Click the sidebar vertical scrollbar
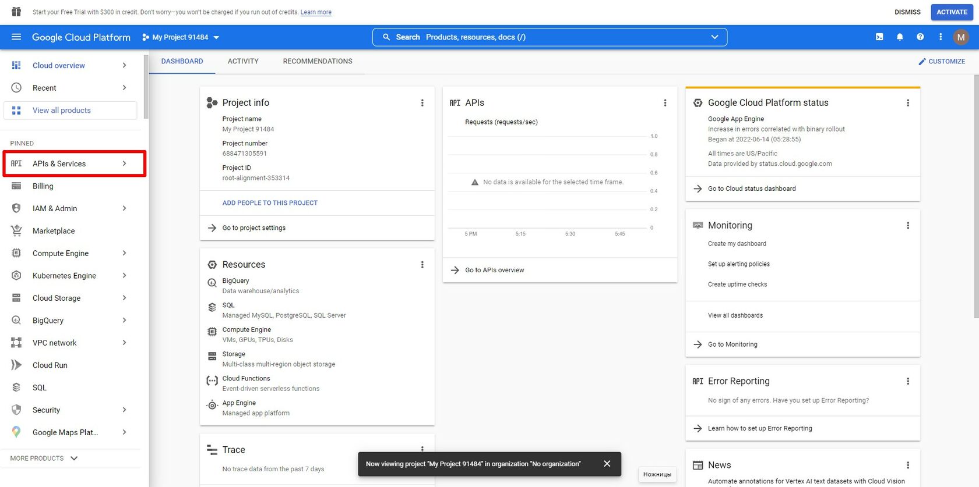This screenshot has height=487, width=979. coord(146,86)
